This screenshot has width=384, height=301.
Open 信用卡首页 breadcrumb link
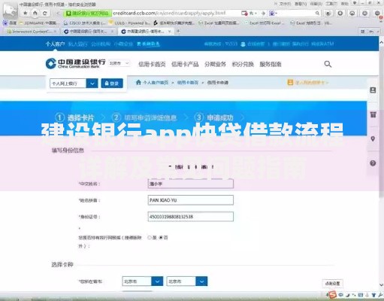tap(188, 82)
